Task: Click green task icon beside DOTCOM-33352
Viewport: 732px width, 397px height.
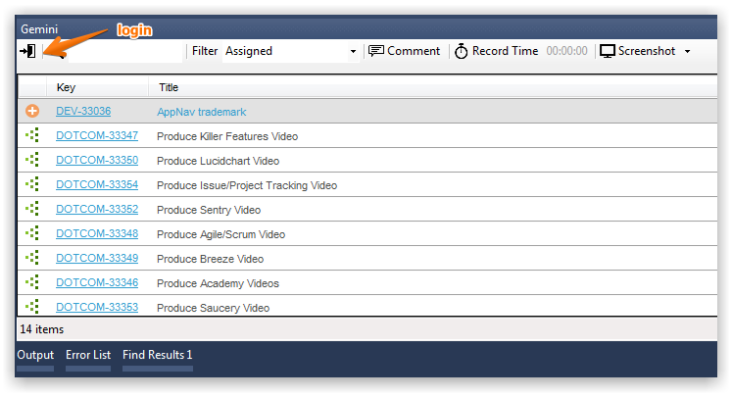Action: (32, 209)
